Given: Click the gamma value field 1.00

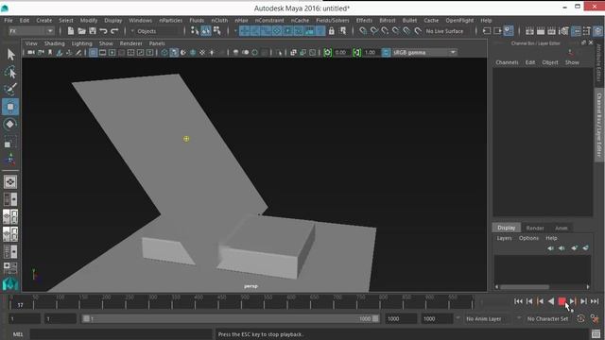Looking at the screenshot, I should 371,53.
